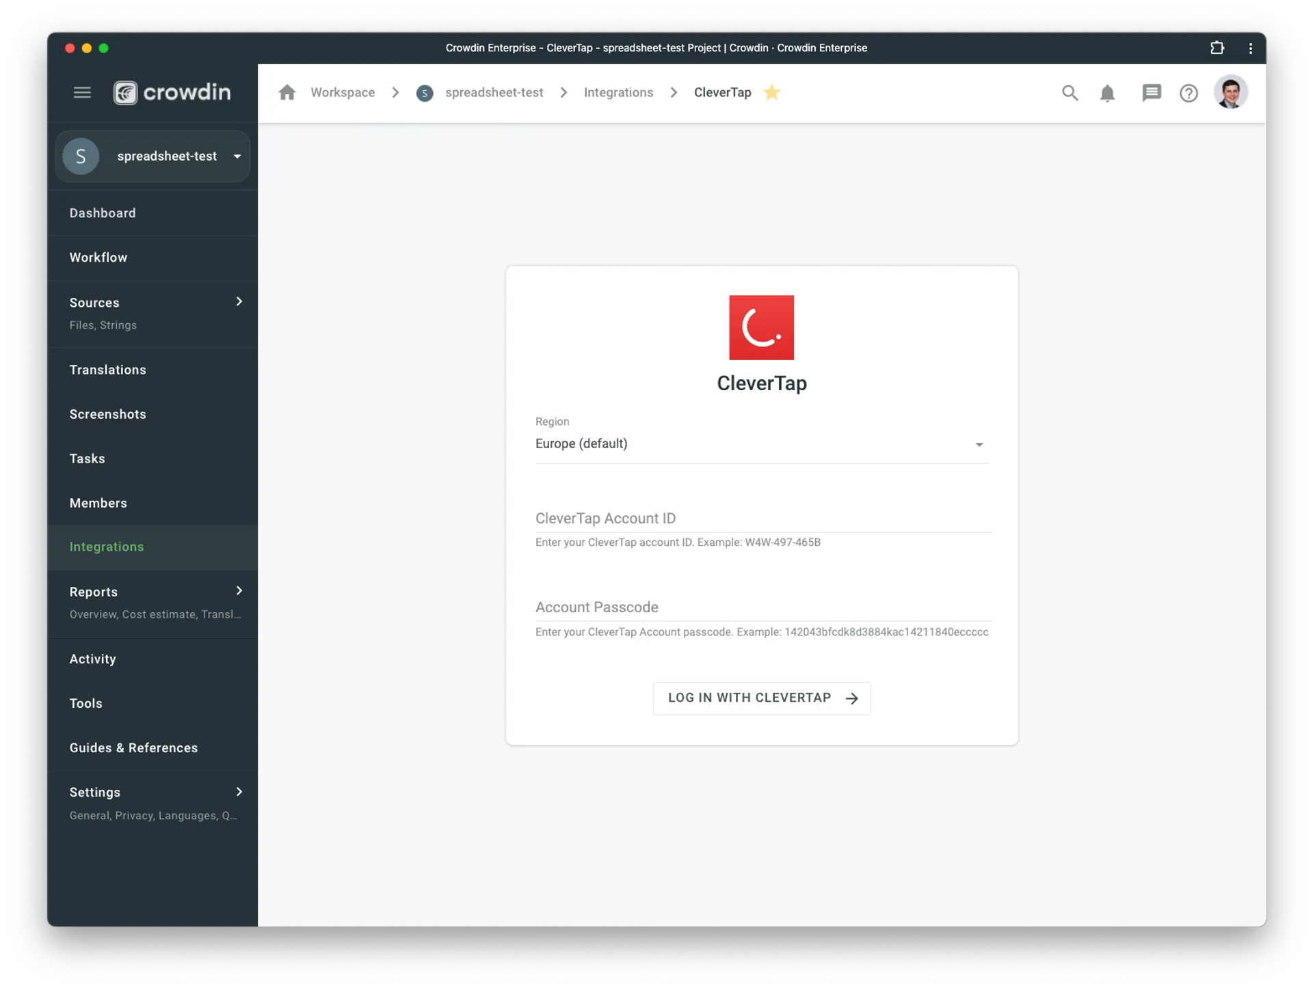Click the breadcrumb chevron after Integrations
This screenshot has width=1313, height=988.
point(674,92)
